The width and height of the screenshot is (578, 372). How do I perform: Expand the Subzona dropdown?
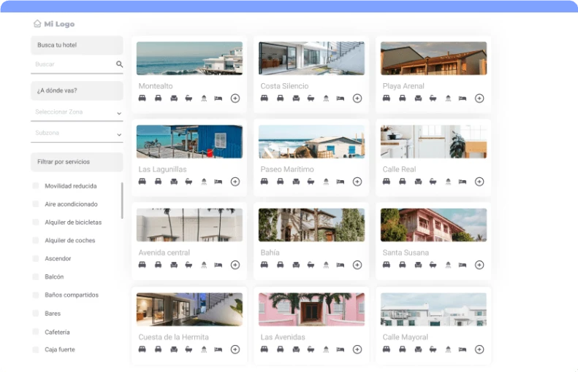point(77,133)
